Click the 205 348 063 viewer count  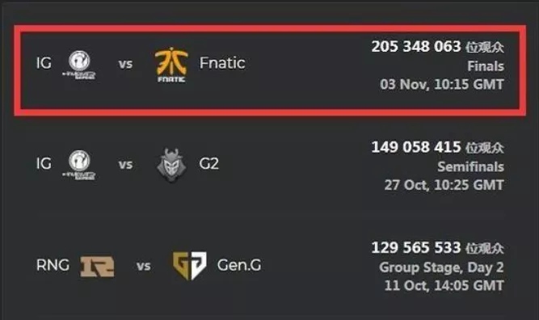pyautogui.click(x=416, y=46)
